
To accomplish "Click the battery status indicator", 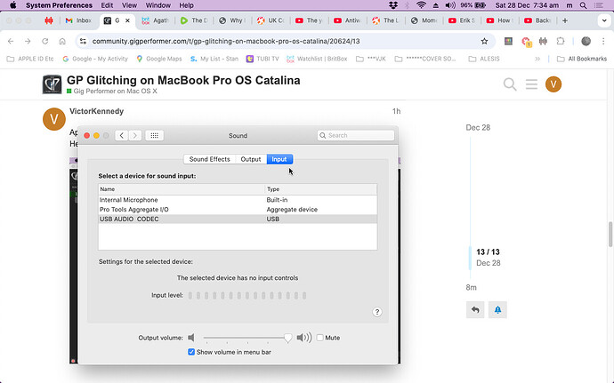I will pos(473,5).
